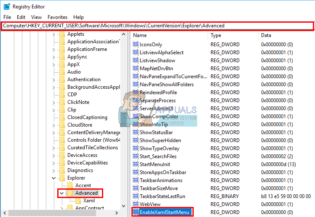Expand the Applets key

pyautogui.click(x=53, y=34)
